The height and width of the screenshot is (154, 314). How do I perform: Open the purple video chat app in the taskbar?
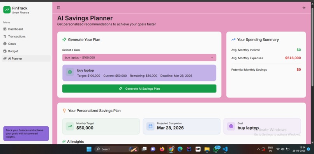pyautogui.click(x=153, y=149)
